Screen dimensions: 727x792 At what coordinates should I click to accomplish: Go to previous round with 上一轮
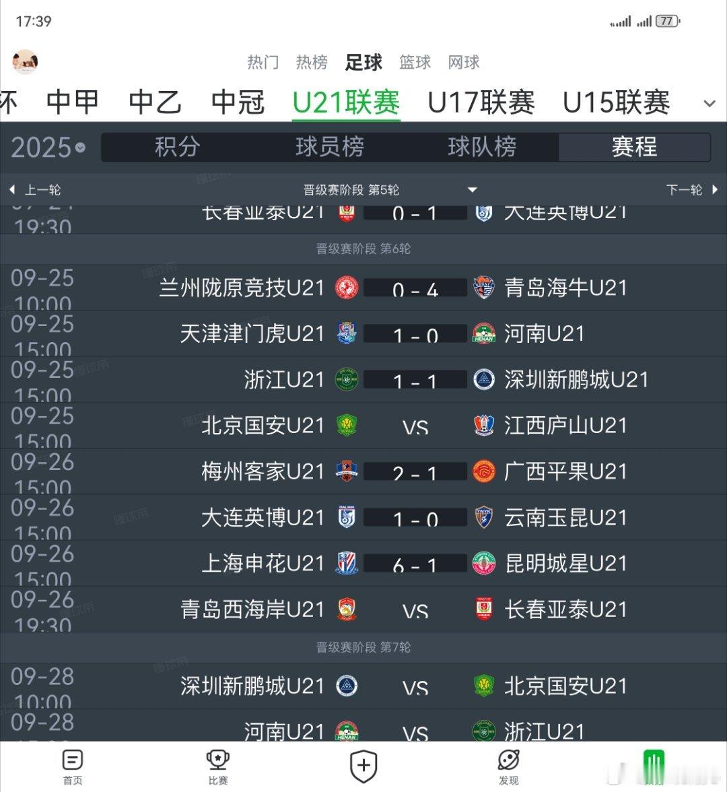pyautogui.click(x=35, y=190)
